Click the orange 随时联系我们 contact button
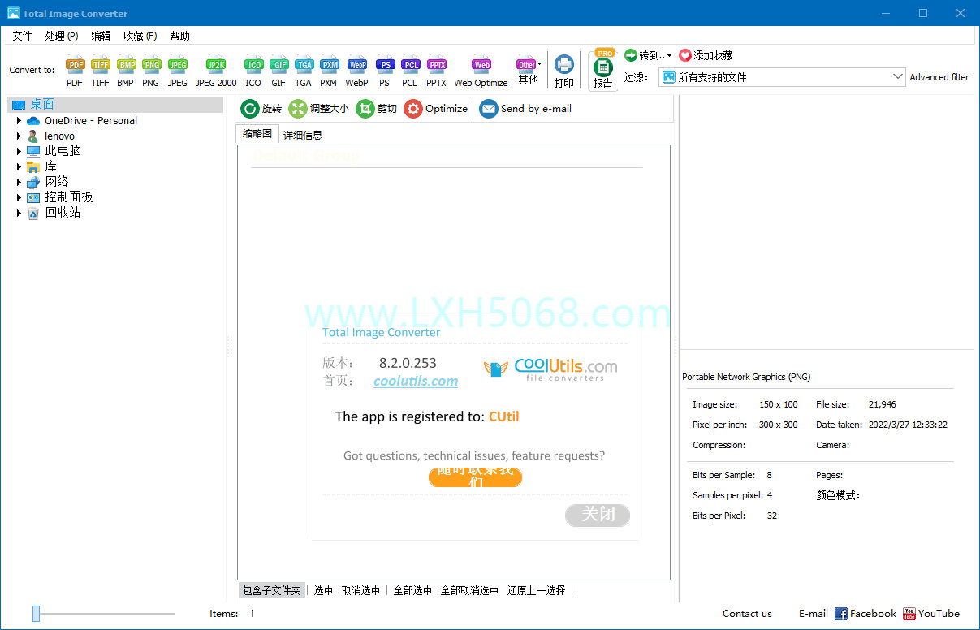This screenshot has width=980, height=630. click(x=476, y=477)
